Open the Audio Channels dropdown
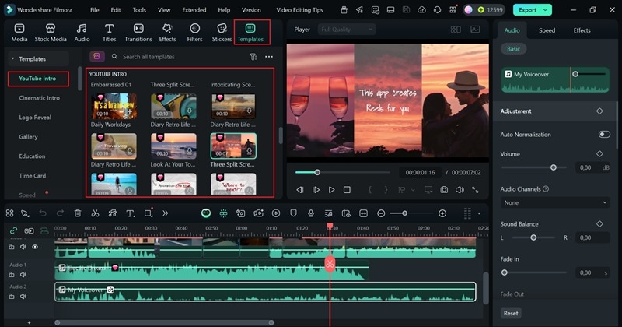This screenshot has width=622, height=327. click(555, 202)
